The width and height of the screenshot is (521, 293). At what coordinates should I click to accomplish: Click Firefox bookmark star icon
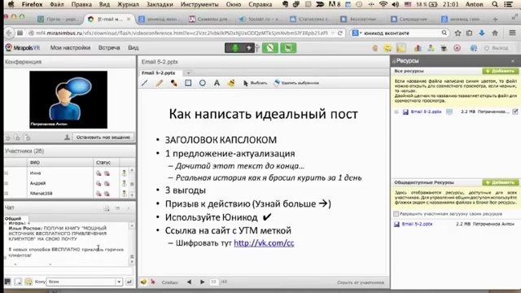point(458,33)
